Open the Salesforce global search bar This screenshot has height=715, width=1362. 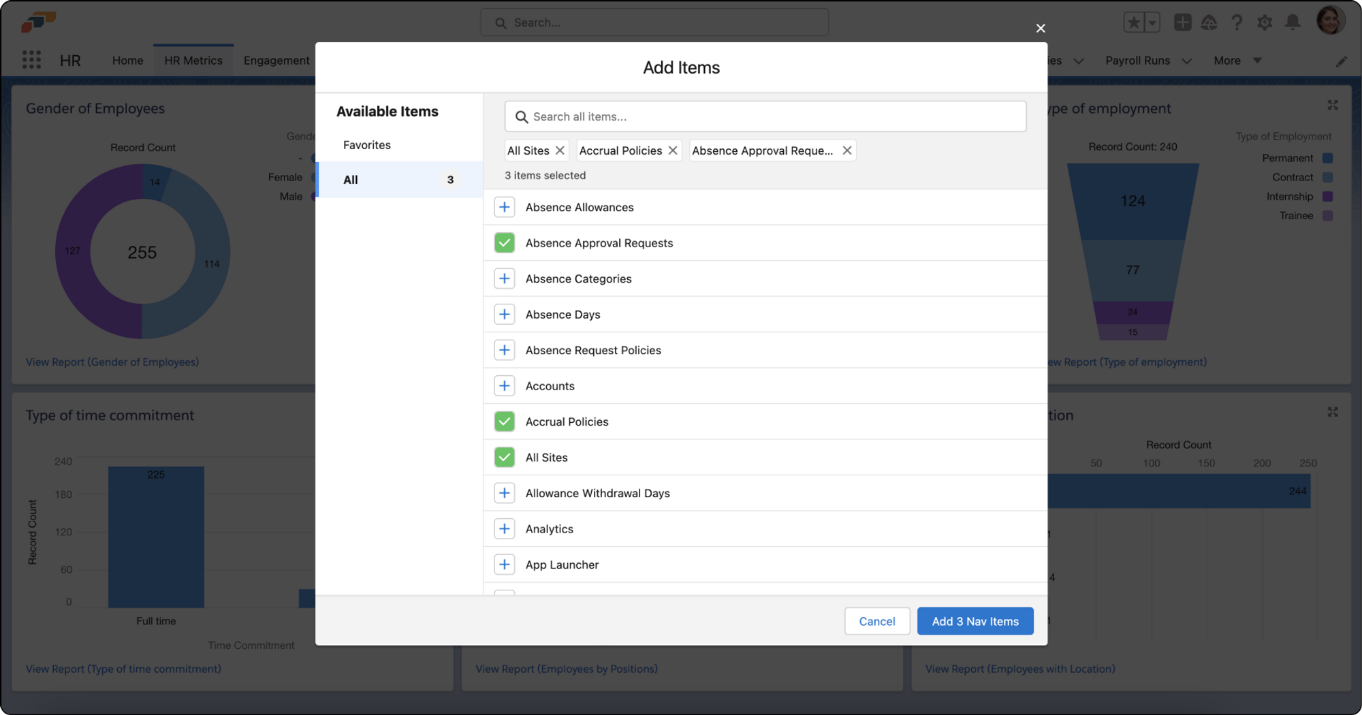click(654, 22)
